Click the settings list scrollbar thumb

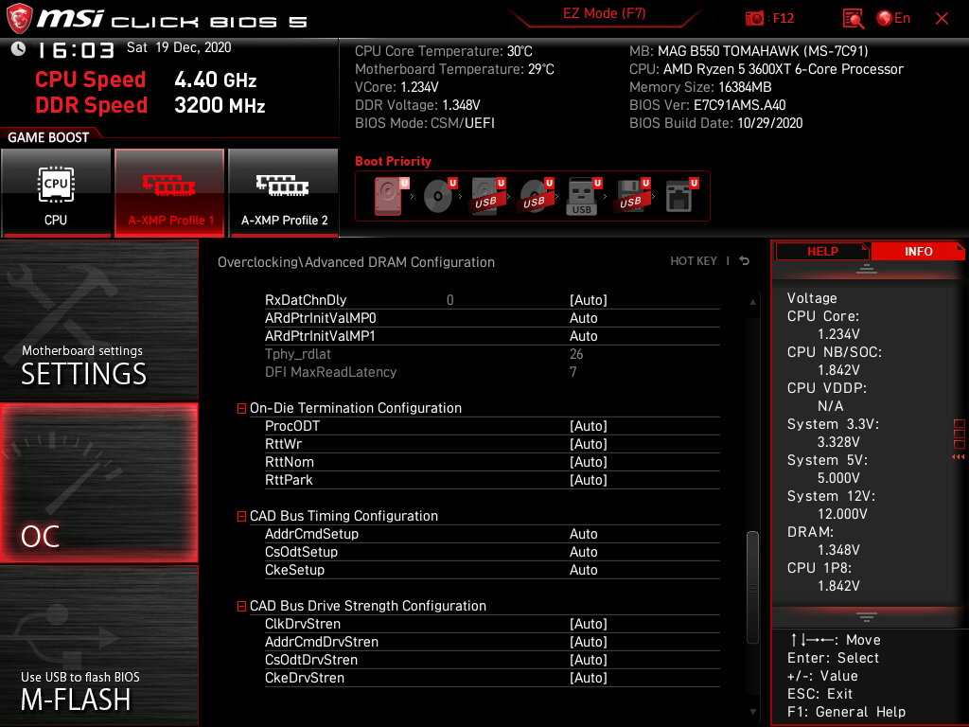752,587
